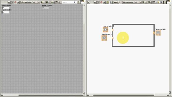This screenshot has width=172, height=97.
Task: Click Context Help icon in block diagram toolbar
Action: click(165, 2)
